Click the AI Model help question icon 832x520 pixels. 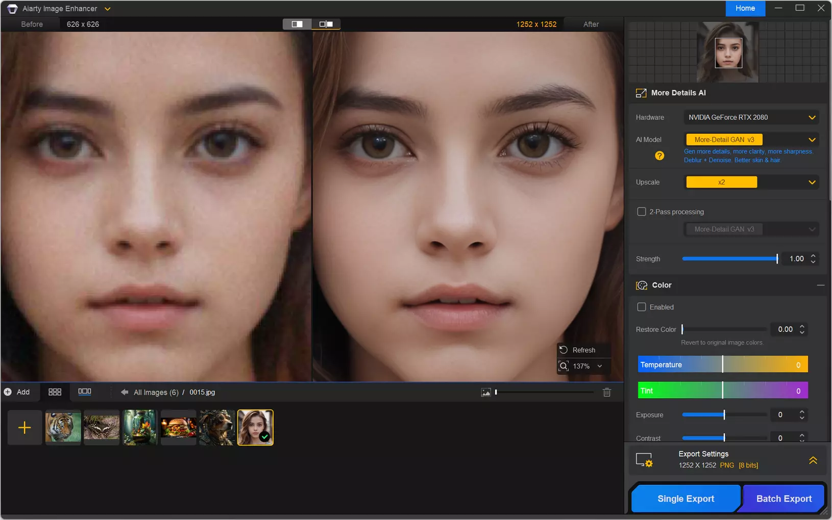coord(659,155)
